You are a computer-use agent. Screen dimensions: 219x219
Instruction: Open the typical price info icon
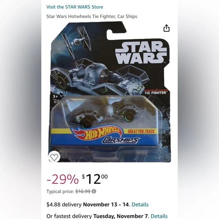pyautogui.click(x=94, y=191)
